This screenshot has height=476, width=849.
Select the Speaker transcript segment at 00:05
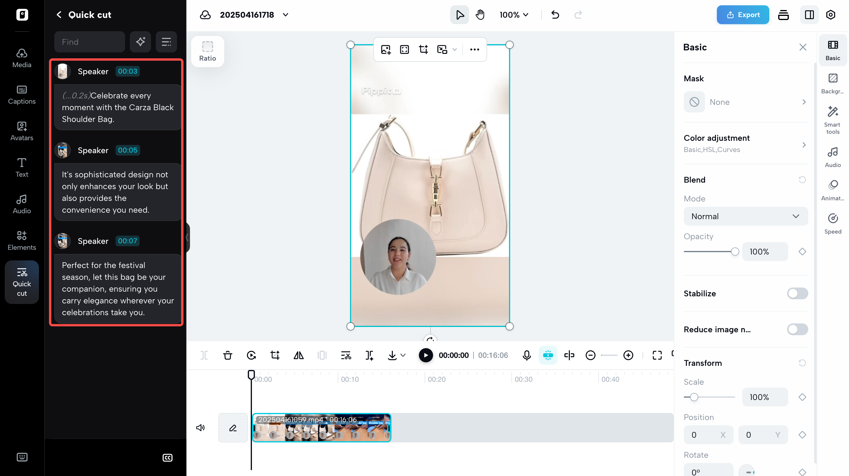(117, 150)
